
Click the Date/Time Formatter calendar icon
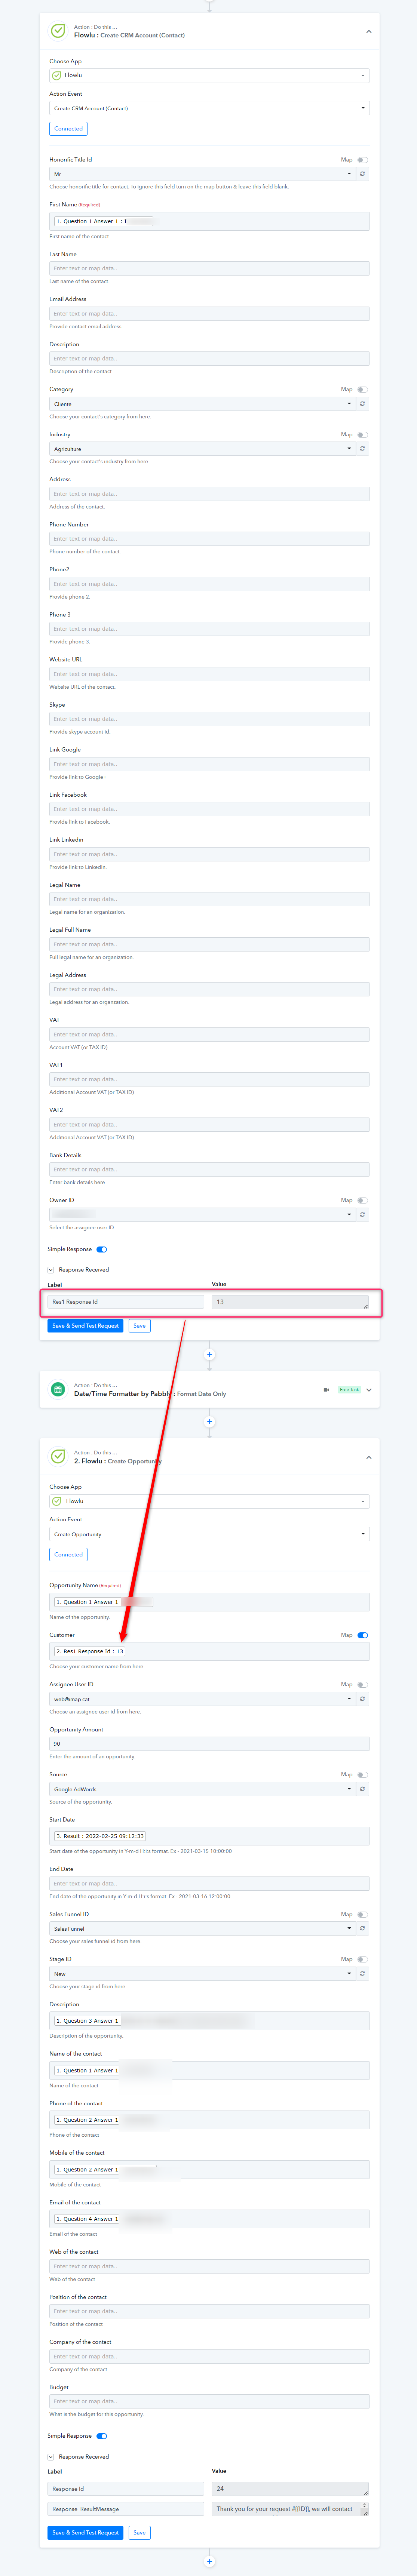click(x=58, y=1389)
